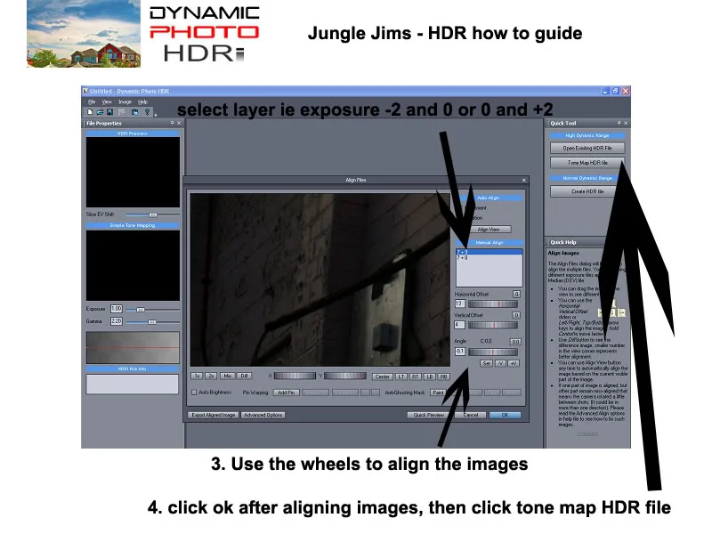Click the Tone Map HDR file button

click(x=587, y=163)
